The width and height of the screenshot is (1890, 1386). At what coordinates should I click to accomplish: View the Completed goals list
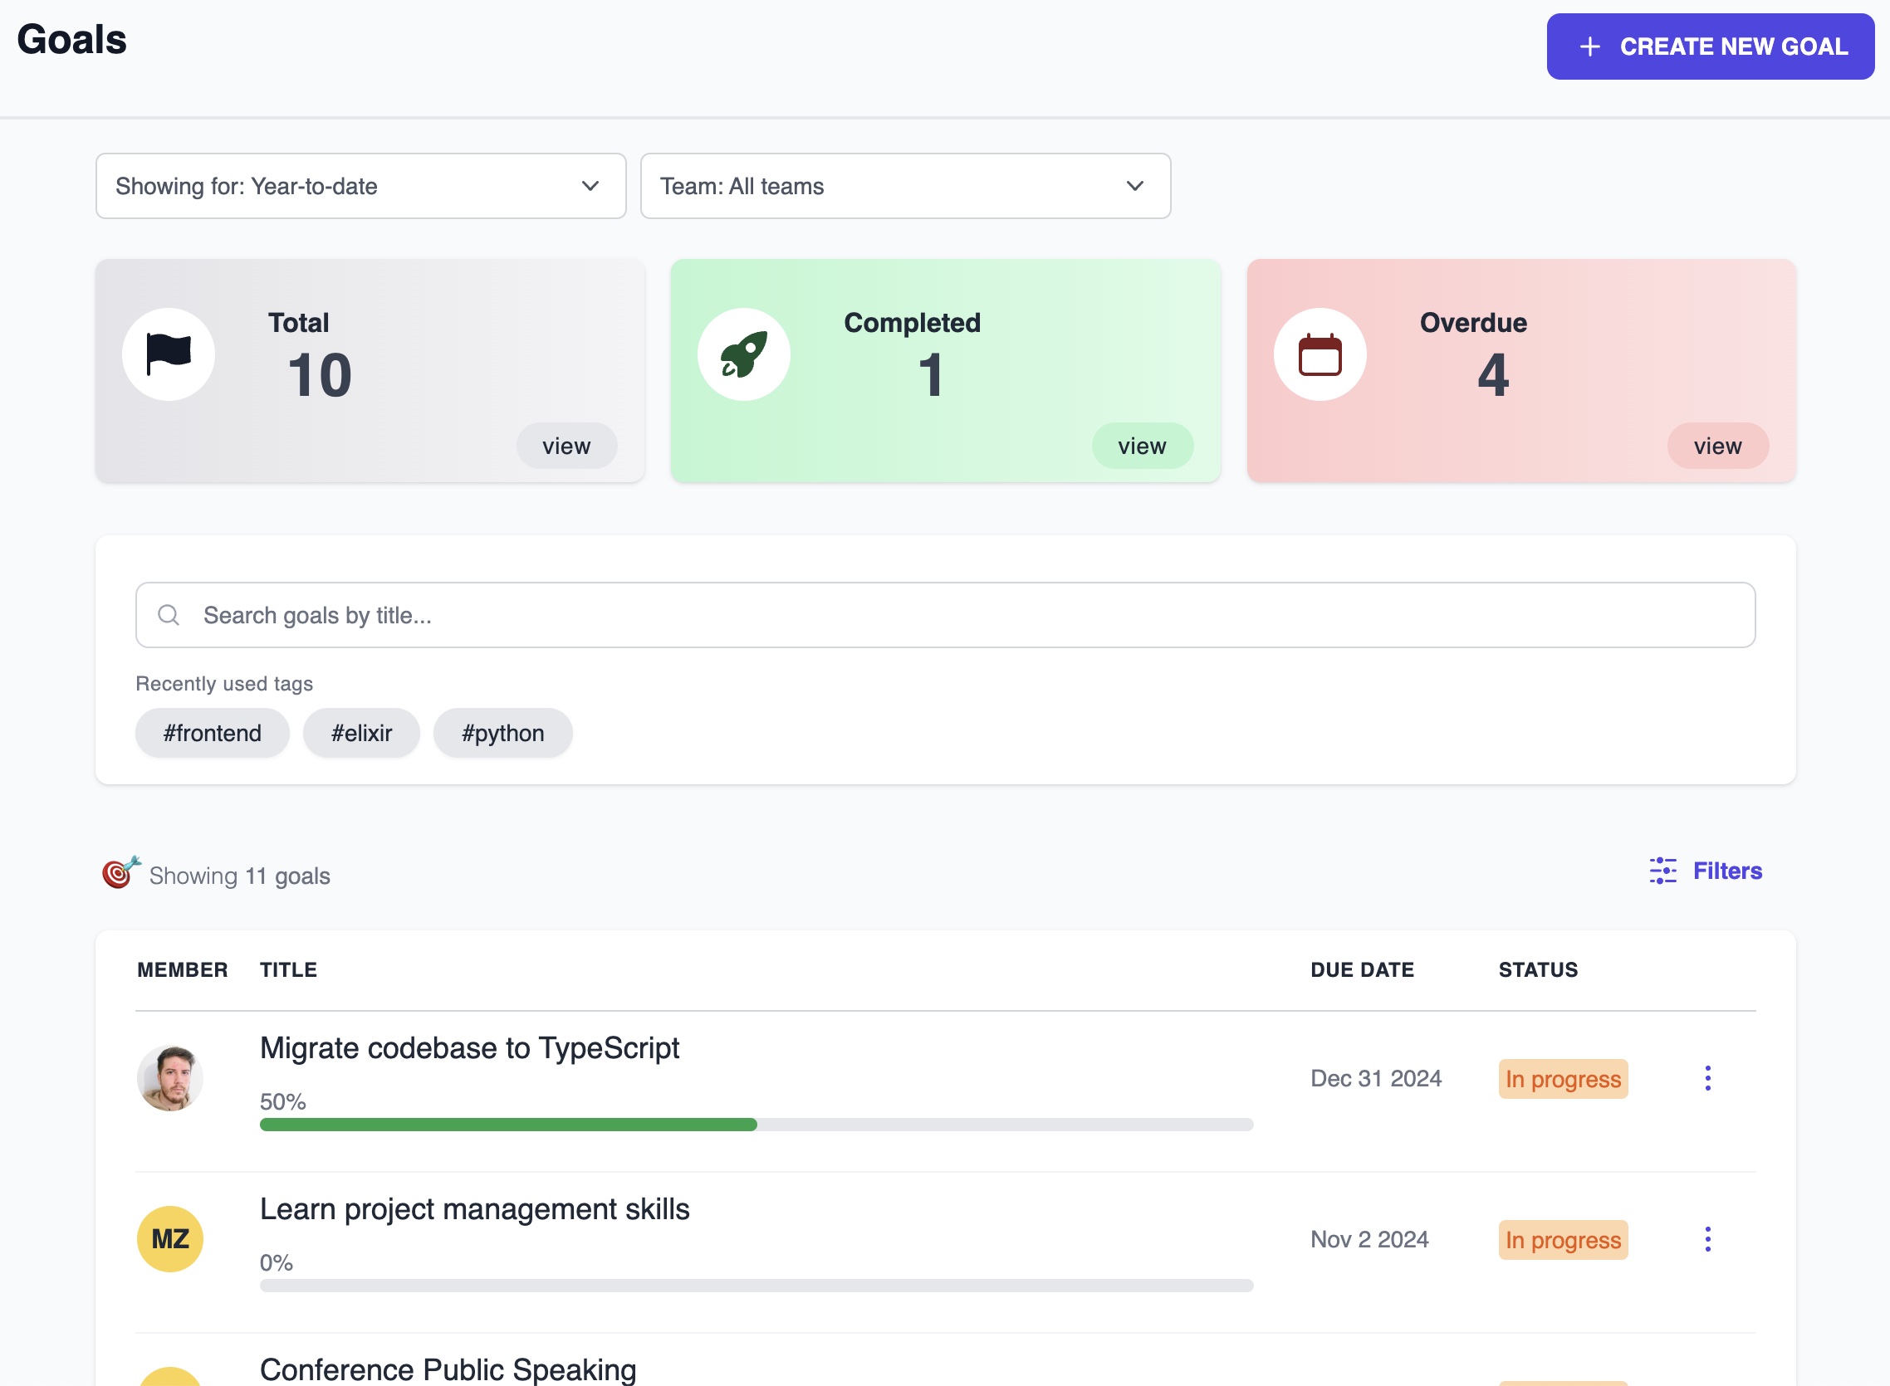pos(1141,447)
